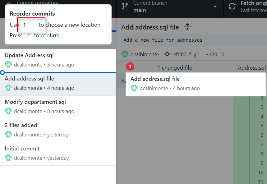Viewport: 267px width, 184px height.
Task: Click the dragged Add address.sql file card
Action: 196,84
